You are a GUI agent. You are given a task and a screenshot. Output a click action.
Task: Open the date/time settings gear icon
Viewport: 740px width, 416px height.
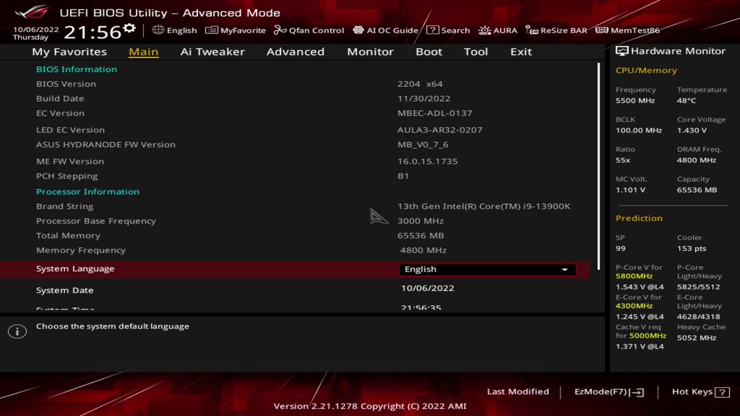pos(129,28)
